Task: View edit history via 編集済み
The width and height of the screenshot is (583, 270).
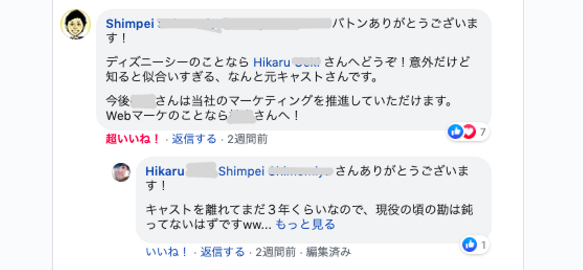Action: click(328, 252)
